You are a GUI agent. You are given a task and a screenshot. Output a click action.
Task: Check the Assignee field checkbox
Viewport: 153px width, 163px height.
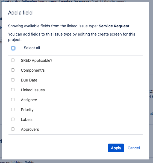[x=13, y=100]
